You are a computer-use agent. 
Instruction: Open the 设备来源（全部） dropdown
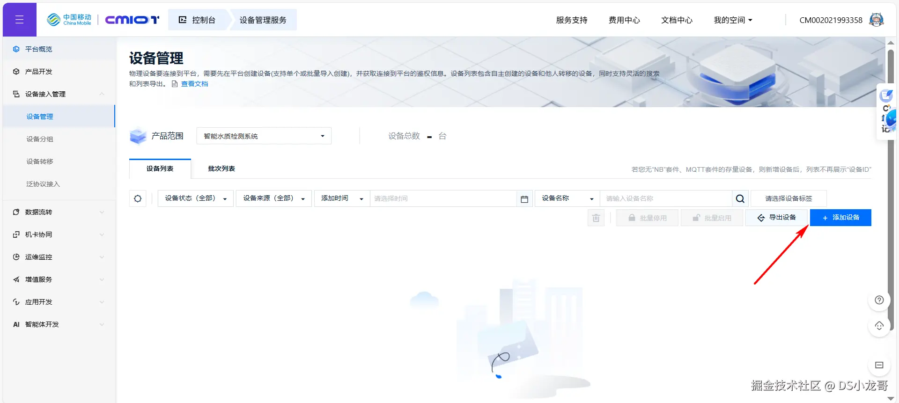pyautogui.click(x=274, y=198)
